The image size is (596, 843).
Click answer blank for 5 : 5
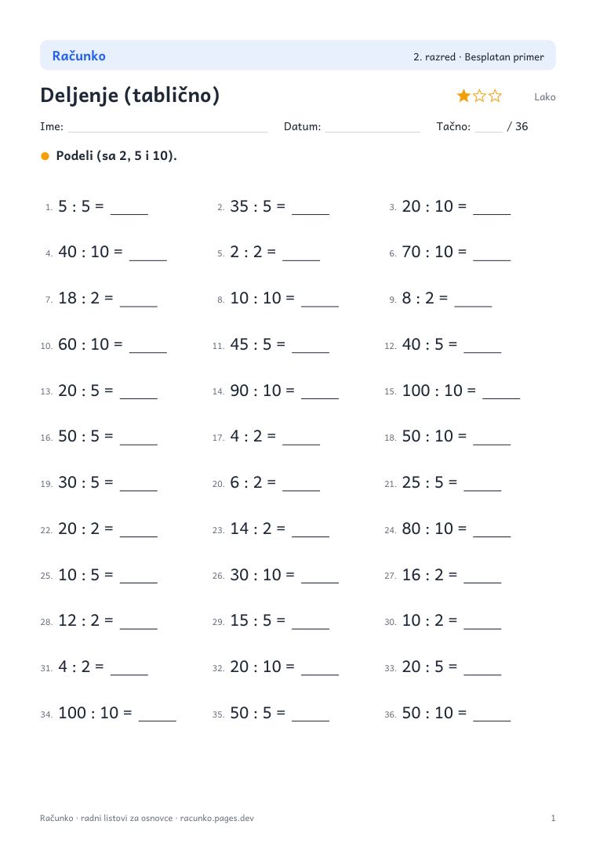coord(129,213)
